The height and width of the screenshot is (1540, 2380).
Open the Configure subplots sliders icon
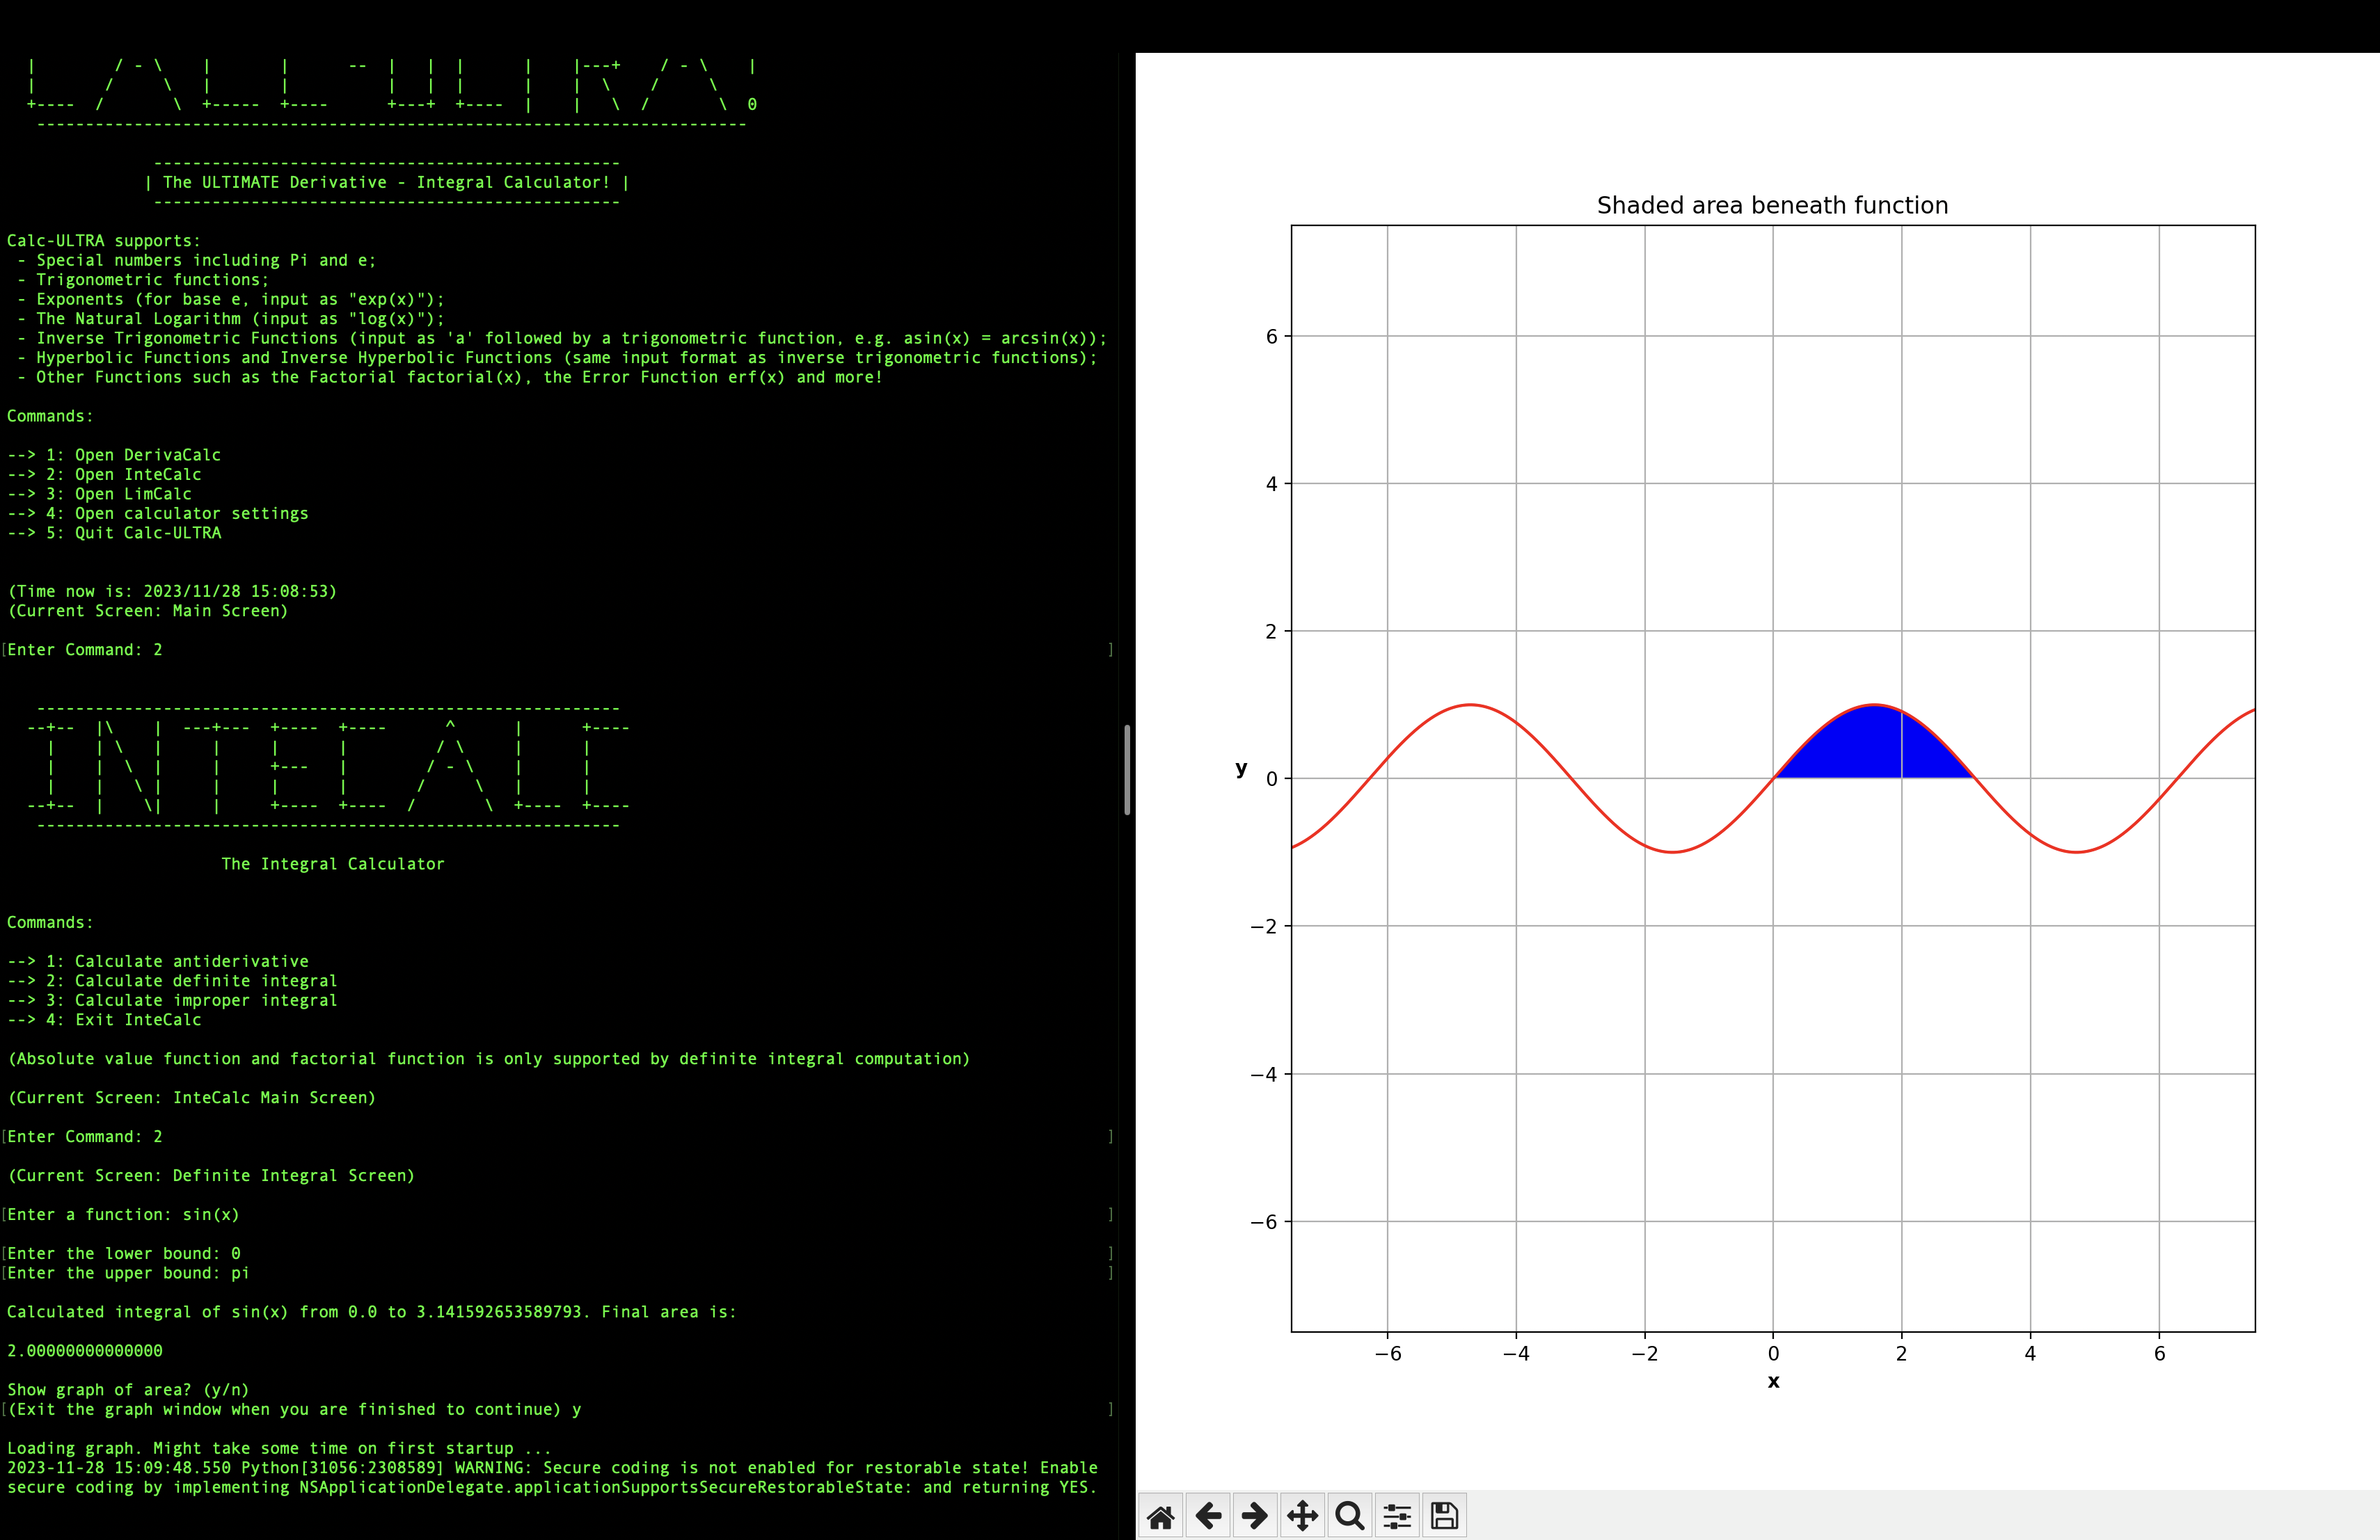pos(1396,1515)
